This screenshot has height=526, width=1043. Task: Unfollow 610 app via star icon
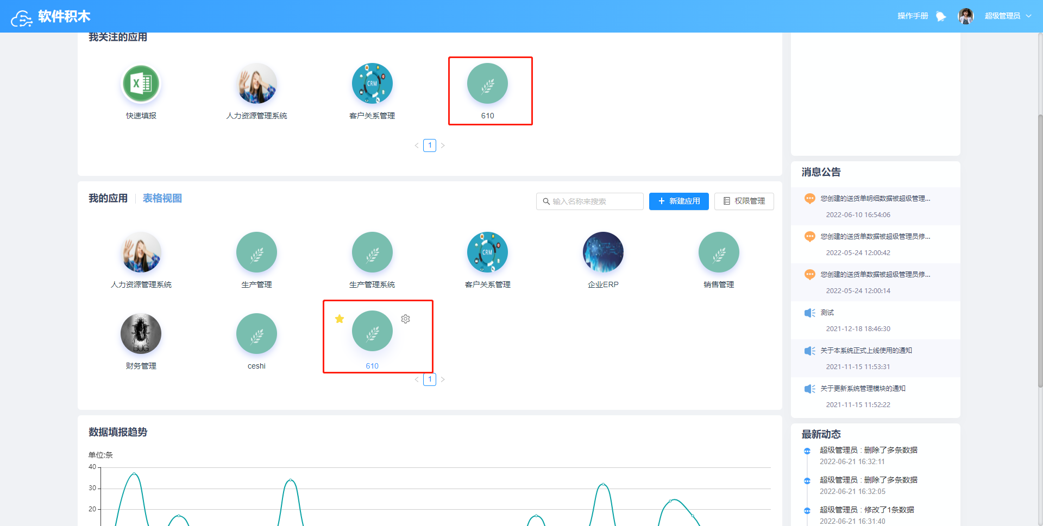click(x=340, y=319)
